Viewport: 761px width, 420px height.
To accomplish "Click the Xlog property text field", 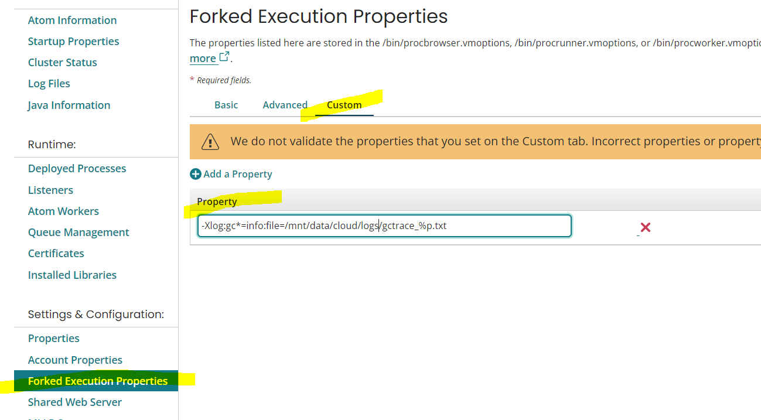I will [384, 226].
